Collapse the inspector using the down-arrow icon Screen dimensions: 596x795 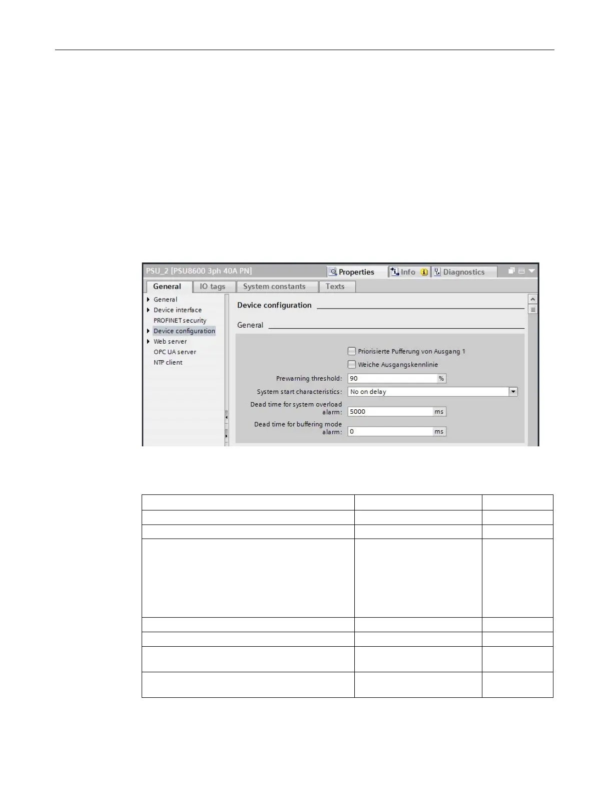[x=531, y=271]
